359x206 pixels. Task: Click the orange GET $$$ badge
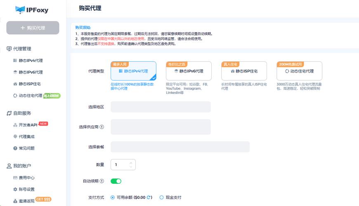43,199
